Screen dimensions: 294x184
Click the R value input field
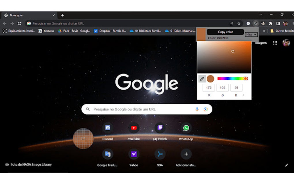click(208, 87)
